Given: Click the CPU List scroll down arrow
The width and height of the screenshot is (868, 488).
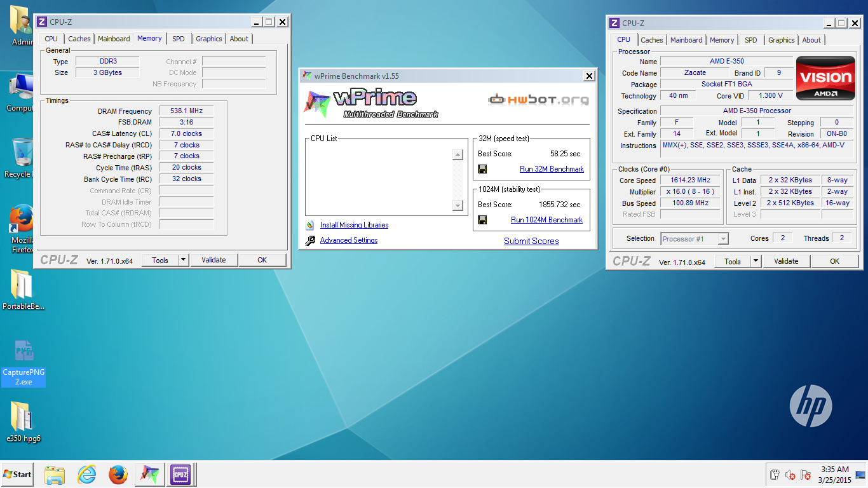Looking at the screenshot, I should point(458,205).
